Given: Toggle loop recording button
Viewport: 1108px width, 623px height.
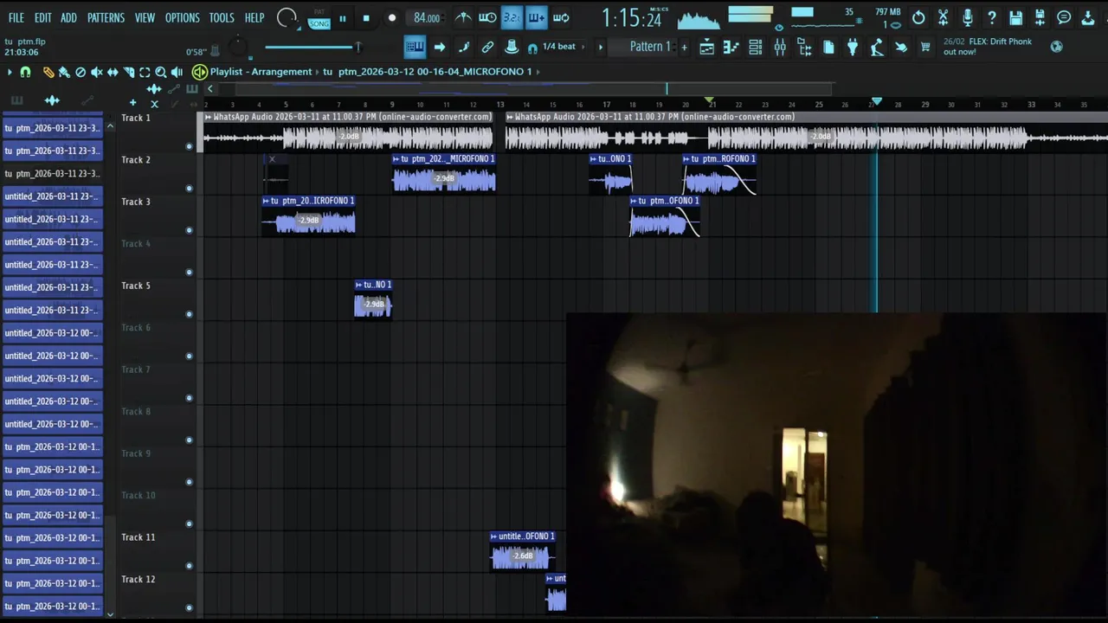Looking at the screenshot, I should (x=561, y=17).
